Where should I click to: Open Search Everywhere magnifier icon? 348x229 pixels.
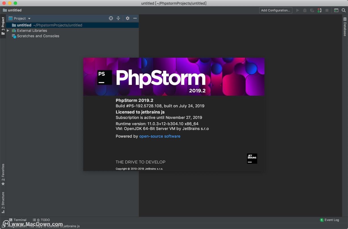pyautogui.click(x=343, y=10)
